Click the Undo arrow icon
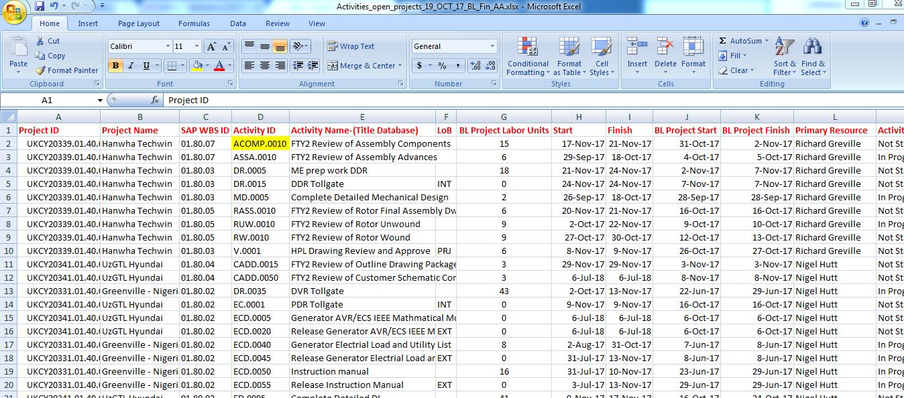This screenshot has width=904, height=398. tap(54, 6)
